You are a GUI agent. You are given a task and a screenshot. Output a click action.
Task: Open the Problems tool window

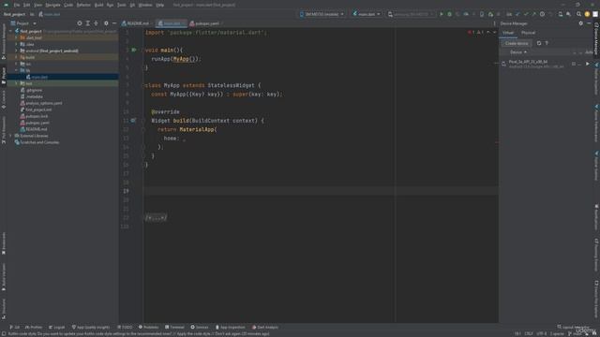148,327
